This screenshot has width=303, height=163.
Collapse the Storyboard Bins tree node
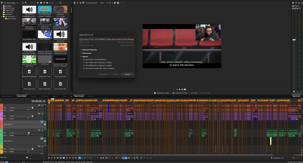(x=2, y=17)
